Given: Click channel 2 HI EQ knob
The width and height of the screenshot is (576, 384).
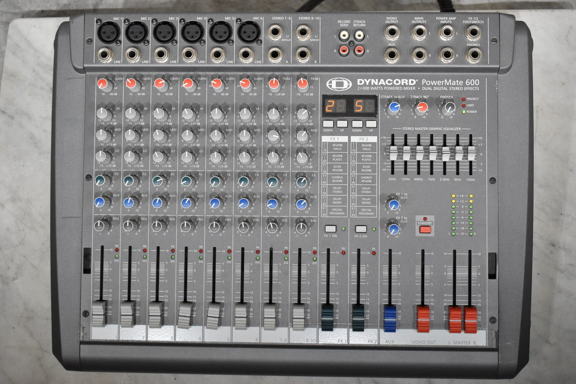Looking at the screenshot, I should click(131, 114).
